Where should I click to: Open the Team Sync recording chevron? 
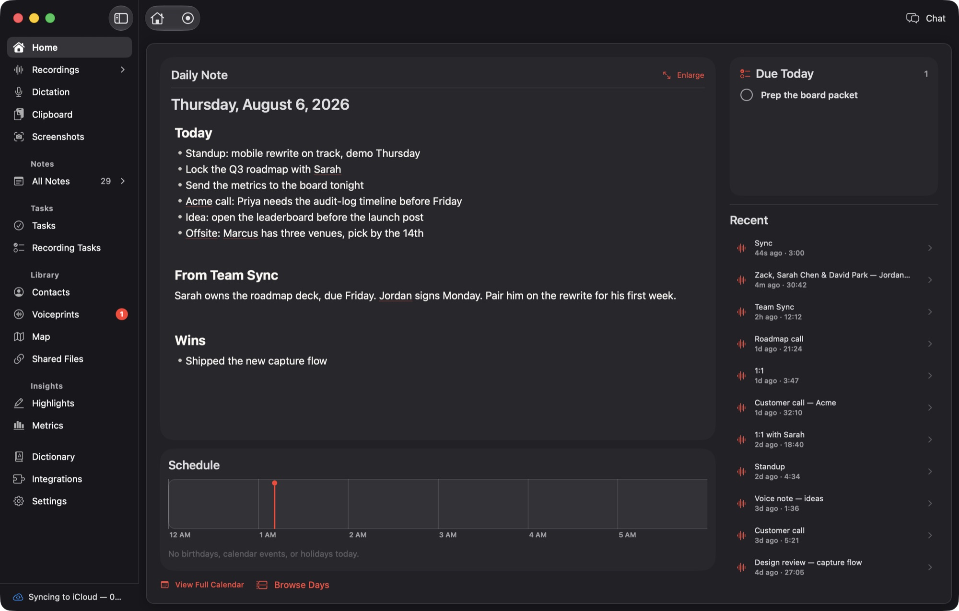pyautogui.click(x=930, y=312)
